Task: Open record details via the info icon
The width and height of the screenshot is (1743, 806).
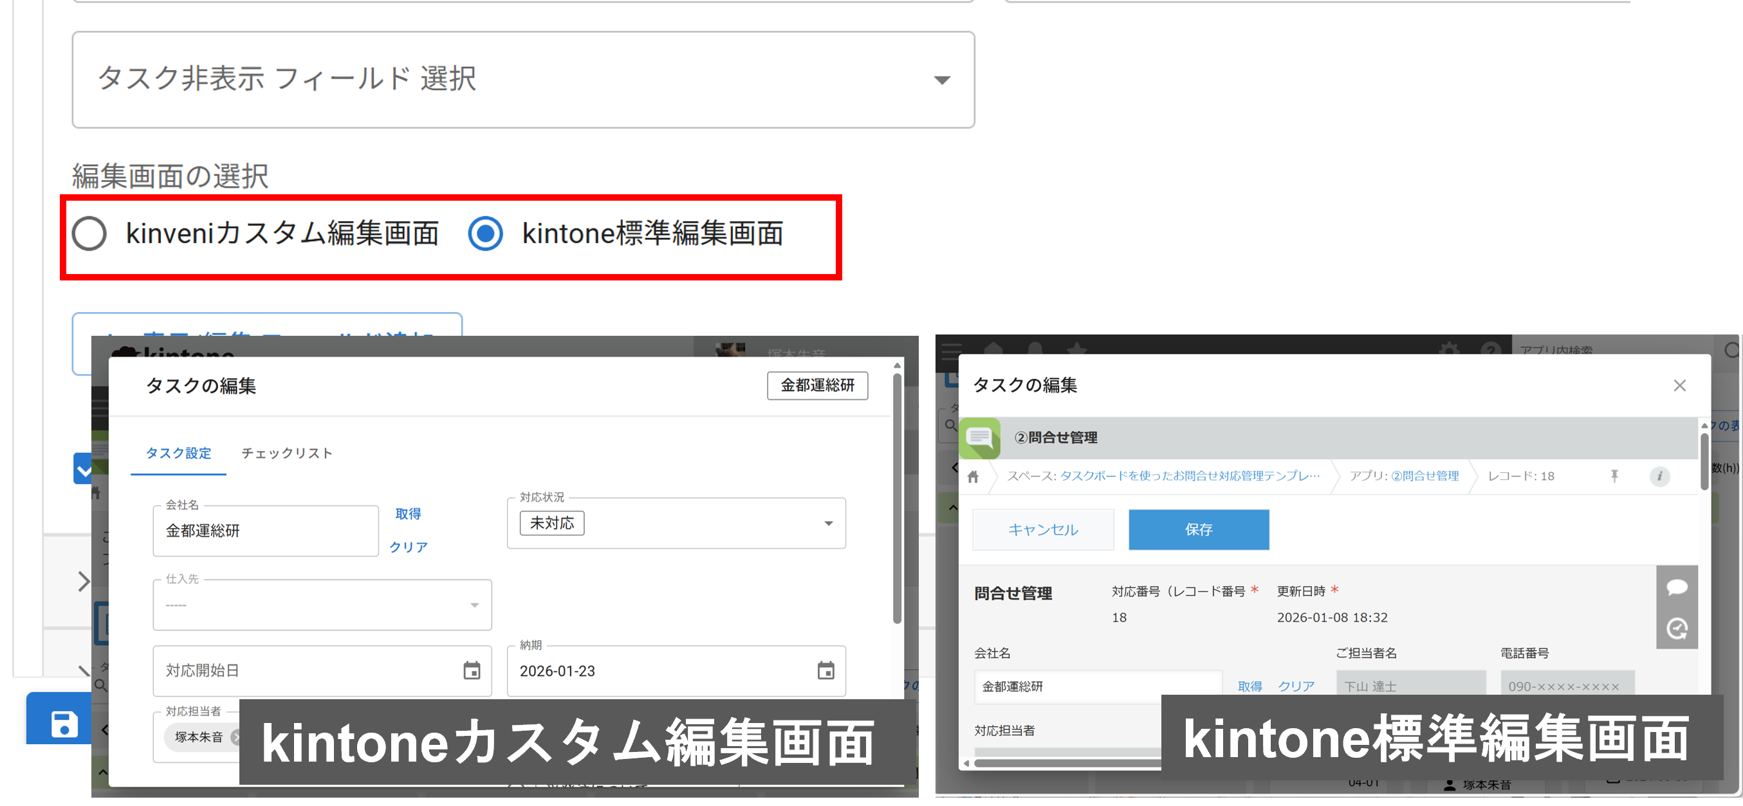Action: pyautogui.click(x=1659, y=476)
